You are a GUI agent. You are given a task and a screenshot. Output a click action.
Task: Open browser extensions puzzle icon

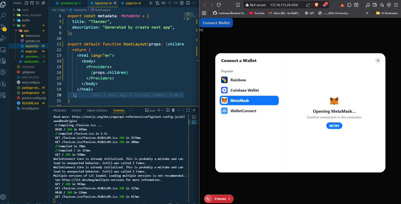[x=349, y=5]
